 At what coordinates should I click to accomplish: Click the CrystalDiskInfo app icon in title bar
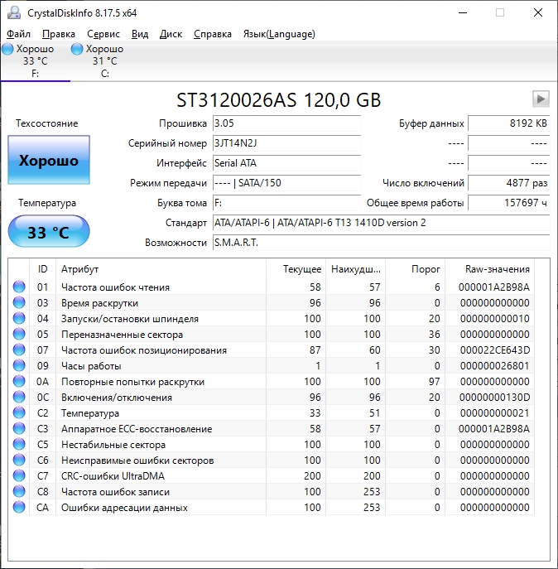14,12
